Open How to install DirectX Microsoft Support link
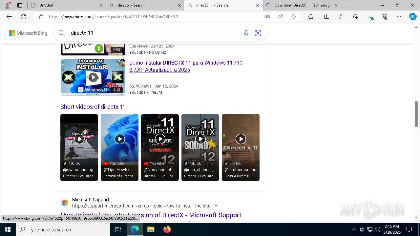The image size is (420, 236). 151,215
